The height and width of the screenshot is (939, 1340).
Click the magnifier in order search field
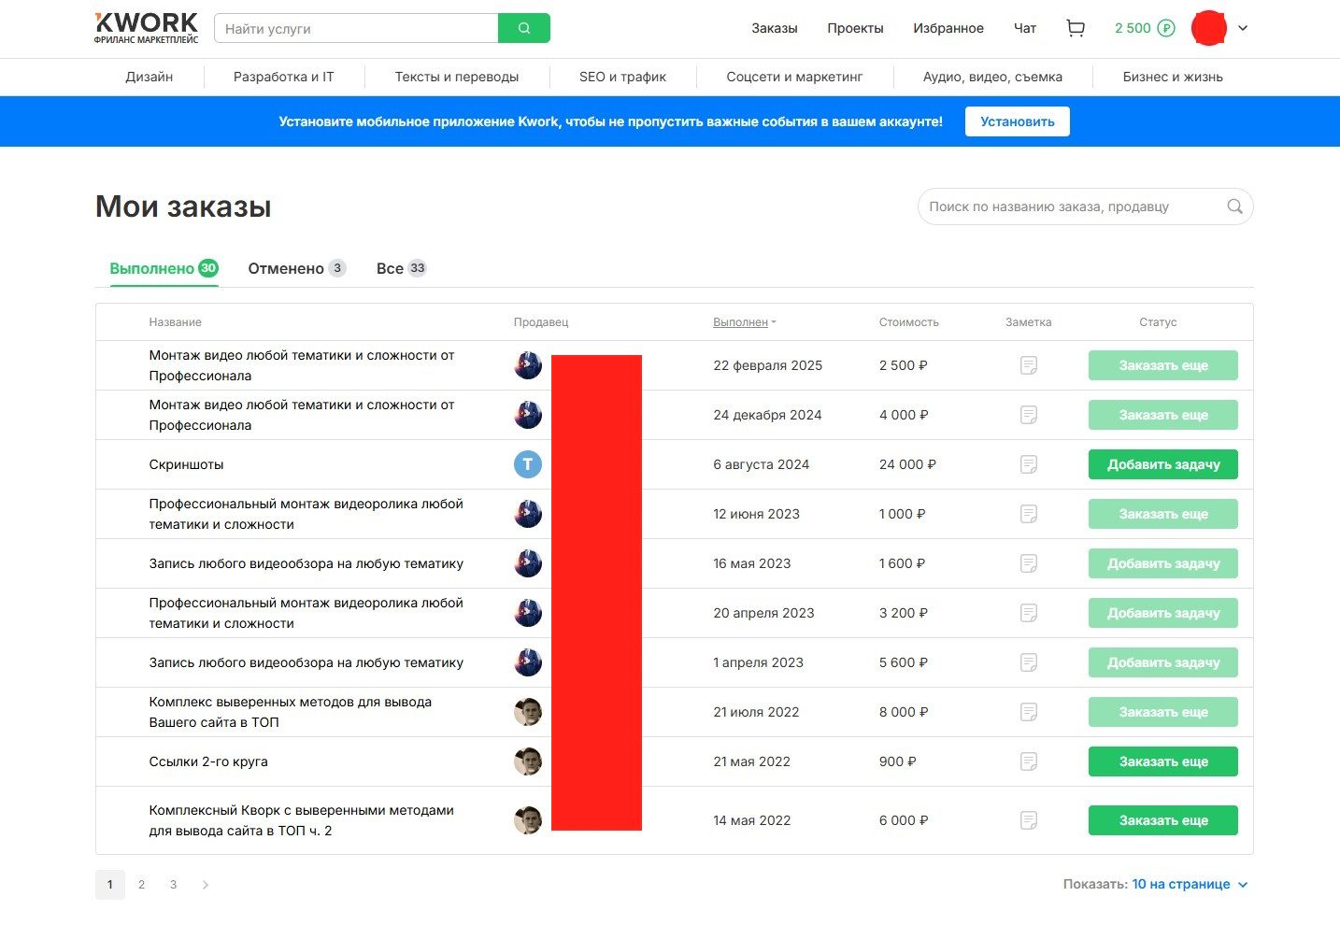click(1234, 206)
